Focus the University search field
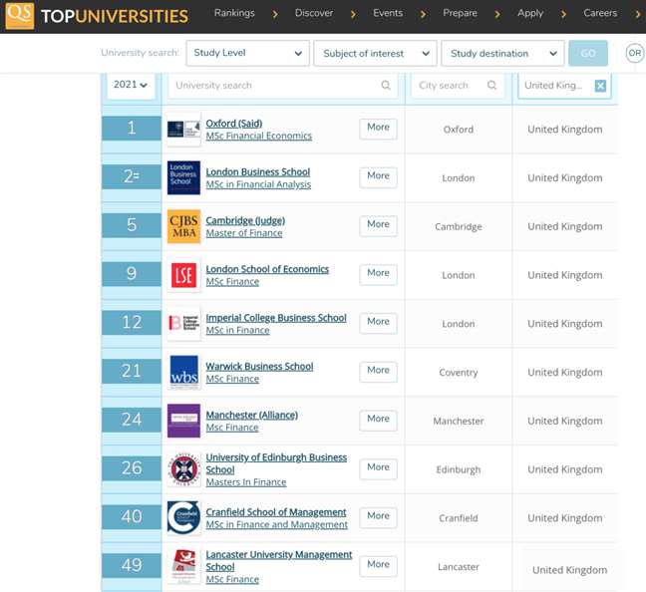 point(283,86)
